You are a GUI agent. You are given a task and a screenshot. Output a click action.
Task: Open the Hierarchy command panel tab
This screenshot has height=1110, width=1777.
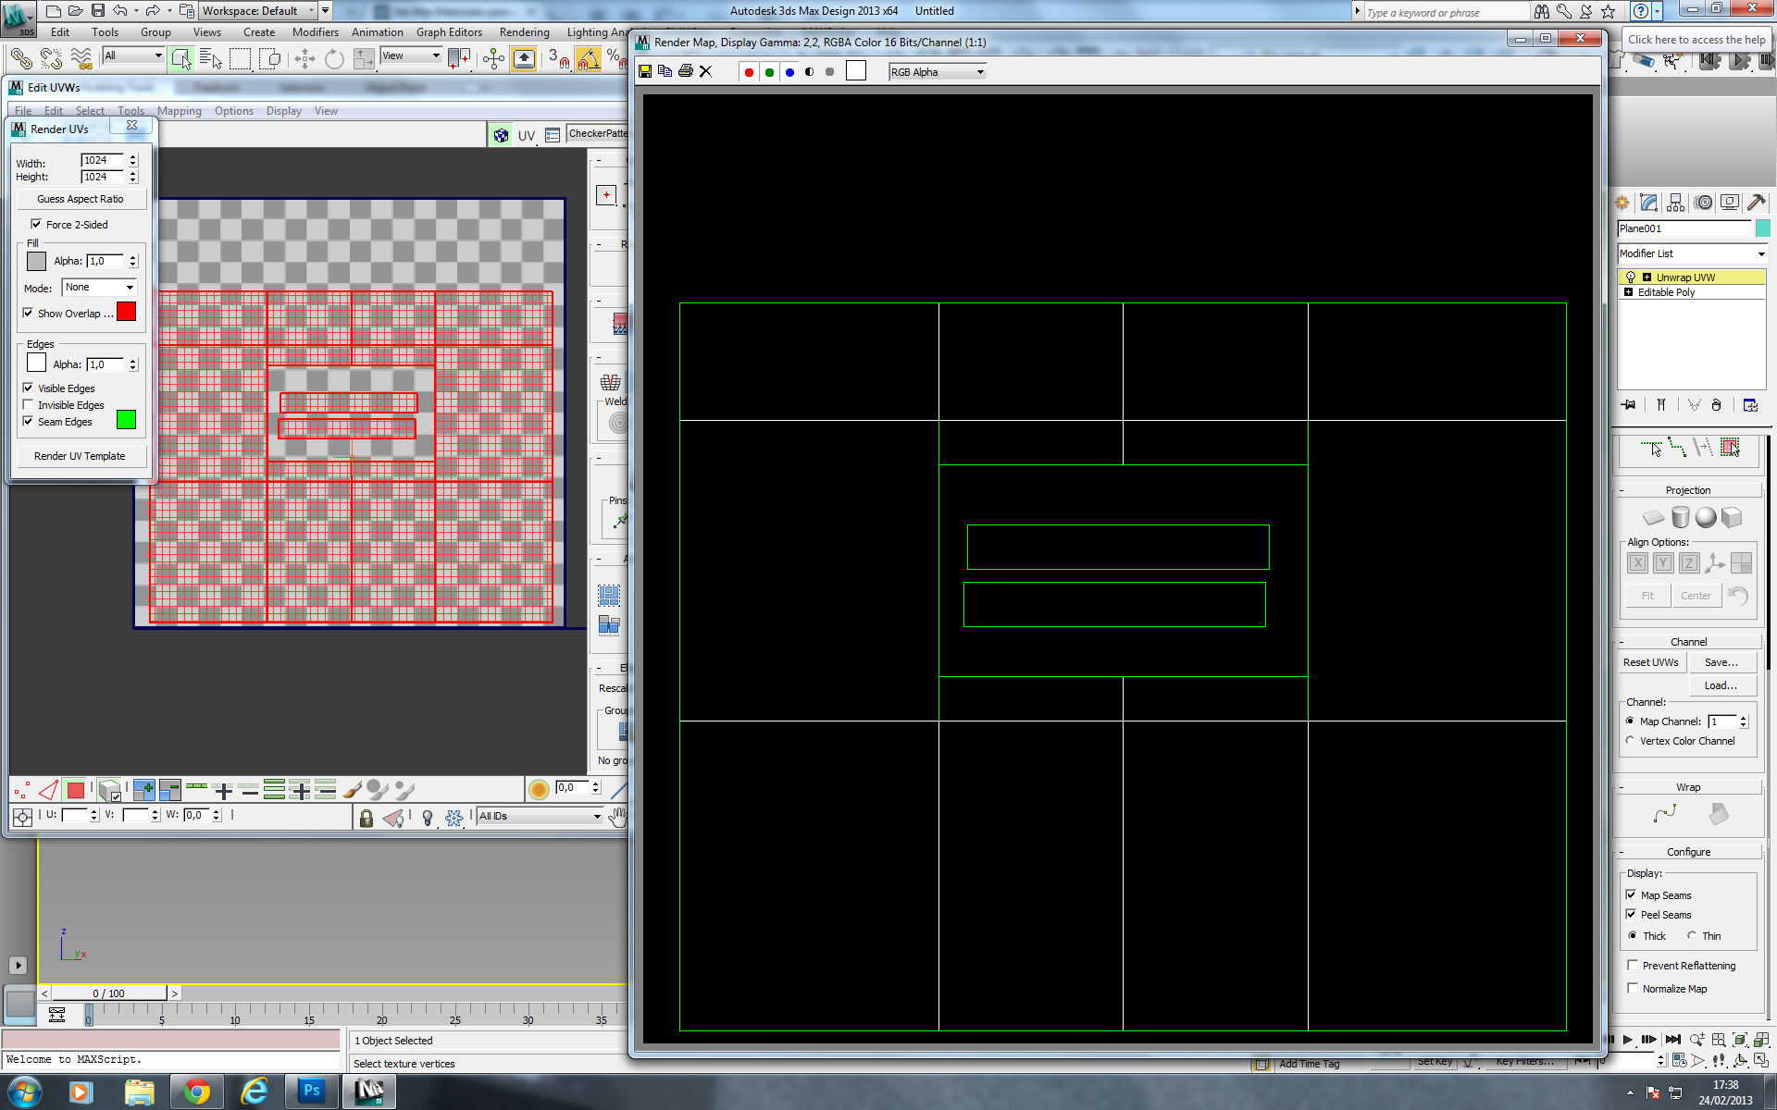1675,203
